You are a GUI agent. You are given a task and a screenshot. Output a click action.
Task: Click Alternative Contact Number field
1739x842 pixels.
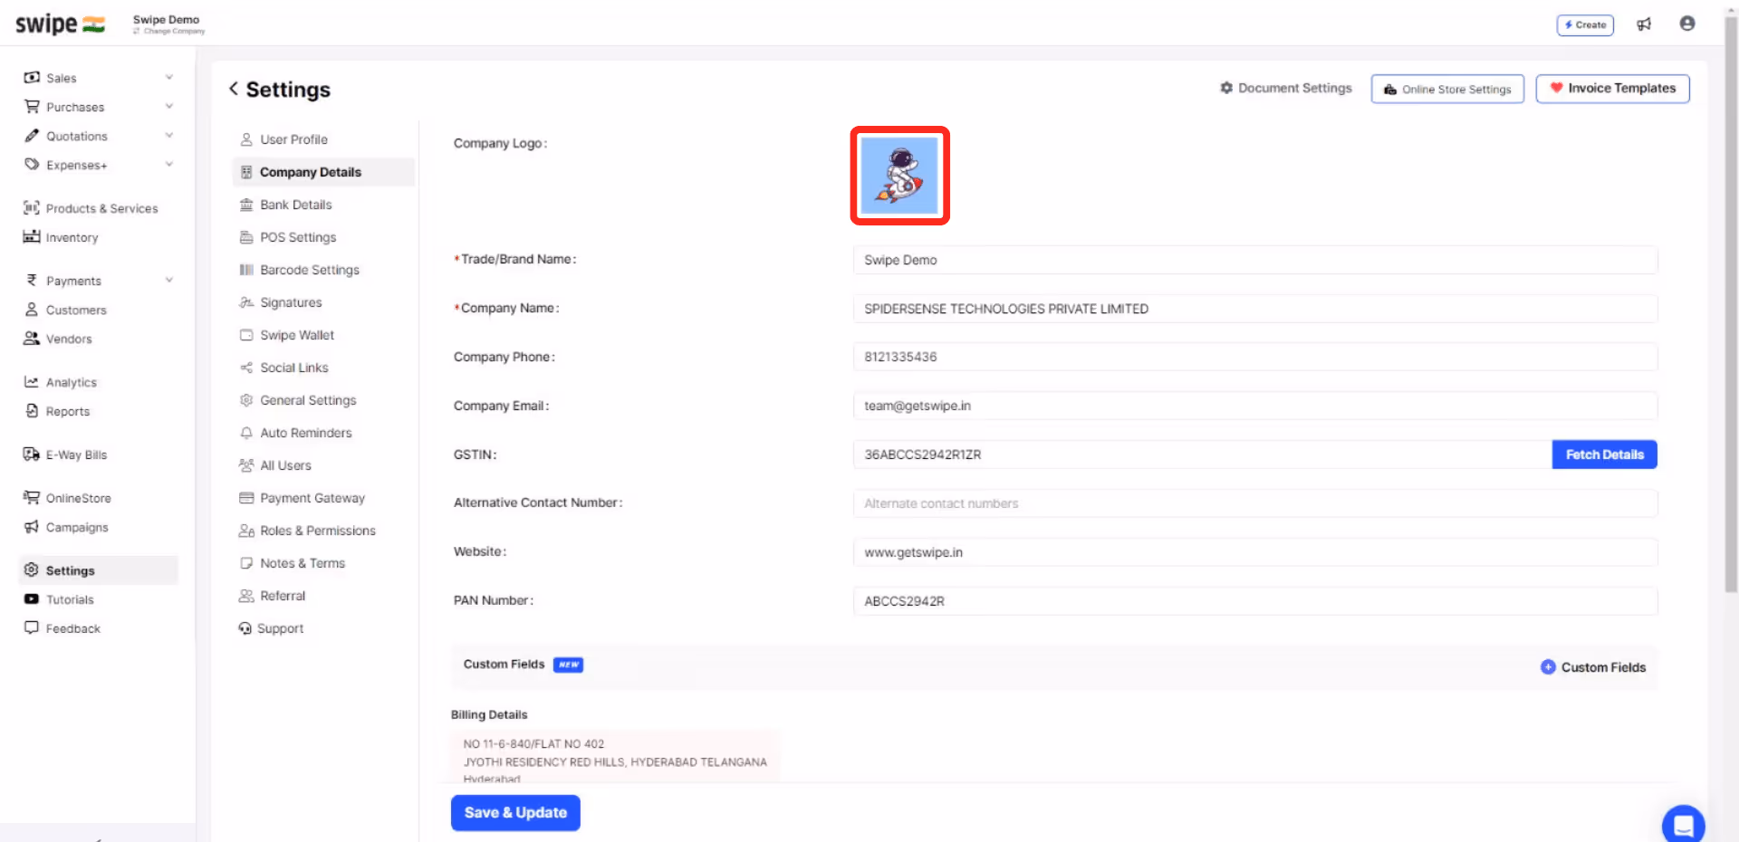tap(1255, 503)
